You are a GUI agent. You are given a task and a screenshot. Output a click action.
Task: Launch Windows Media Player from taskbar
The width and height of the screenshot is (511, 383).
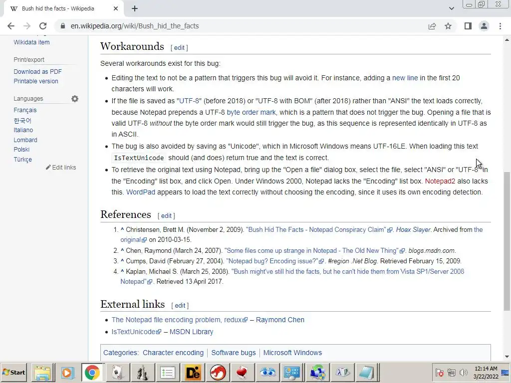67,373
